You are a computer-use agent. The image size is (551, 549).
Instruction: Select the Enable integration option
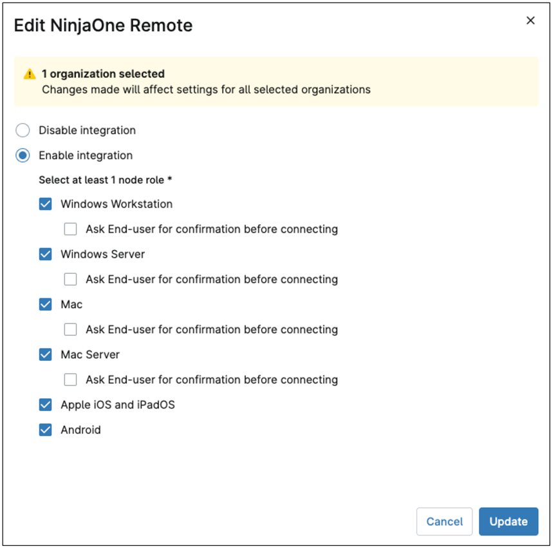[23, 155]
